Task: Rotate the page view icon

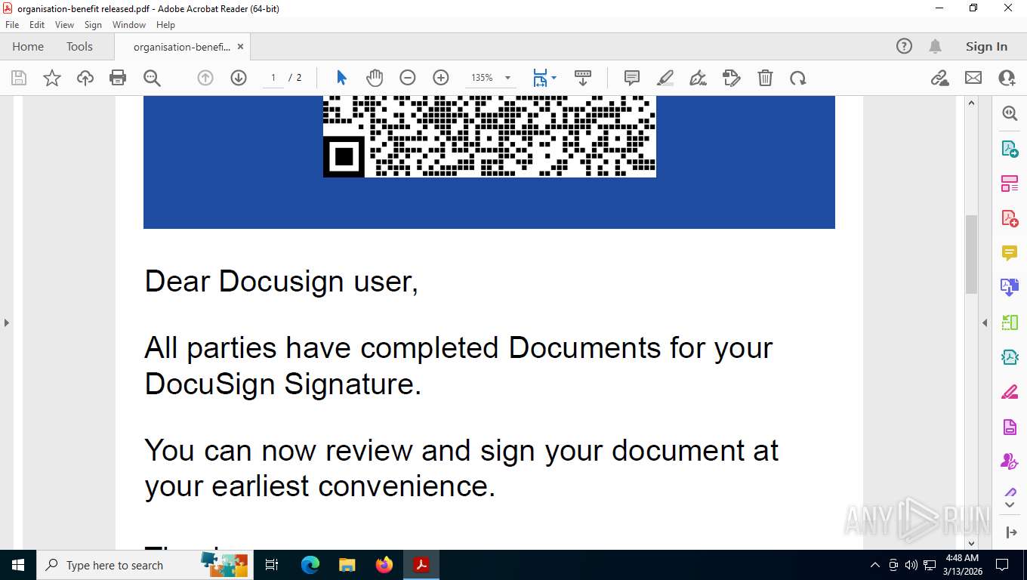Action: (x=798, y=78)
